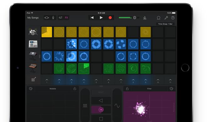
Task: Toggle the Filter pad lock
Action: pos(127,89)
